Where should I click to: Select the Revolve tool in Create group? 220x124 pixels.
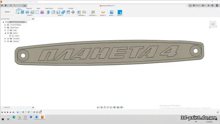27,12
